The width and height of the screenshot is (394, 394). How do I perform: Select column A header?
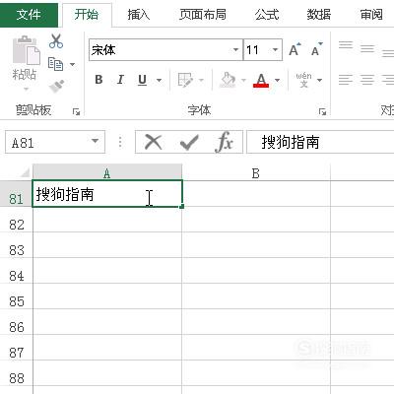(x=107, y=172)
